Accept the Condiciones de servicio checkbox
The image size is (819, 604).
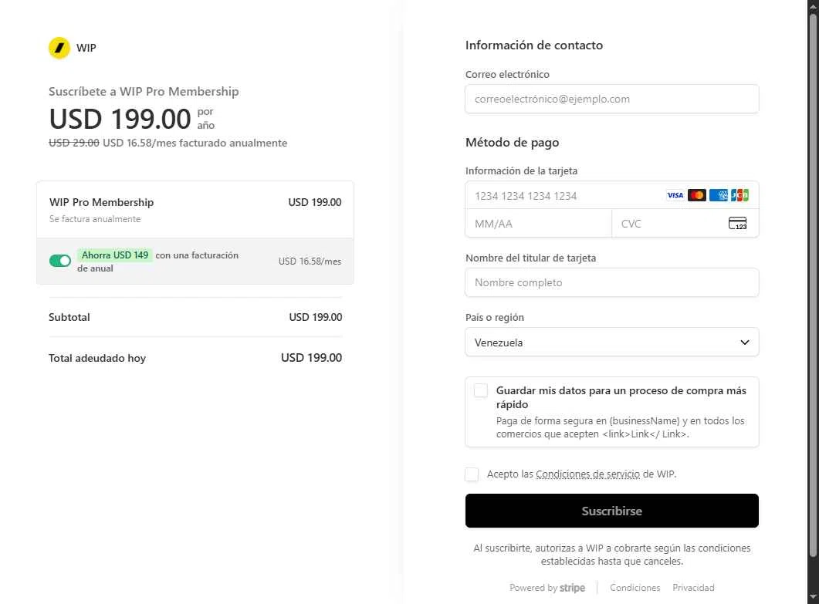[x=472, y=474]
